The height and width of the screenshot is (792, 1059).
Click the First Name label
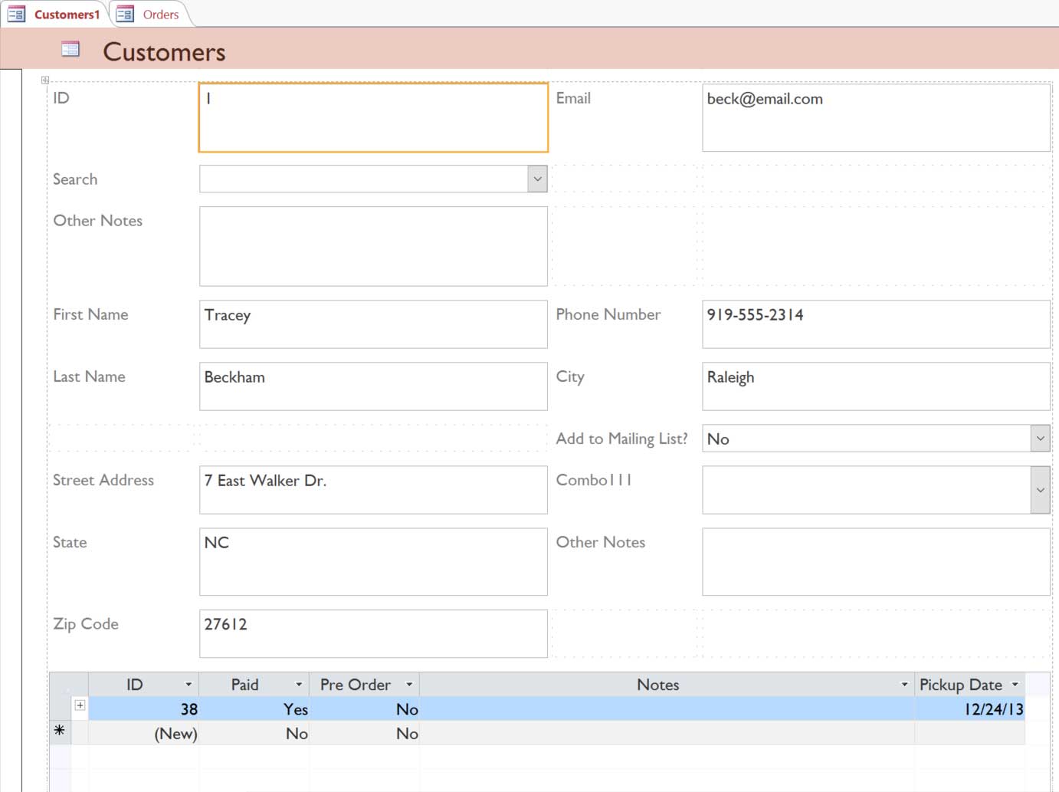click(90, 314)
